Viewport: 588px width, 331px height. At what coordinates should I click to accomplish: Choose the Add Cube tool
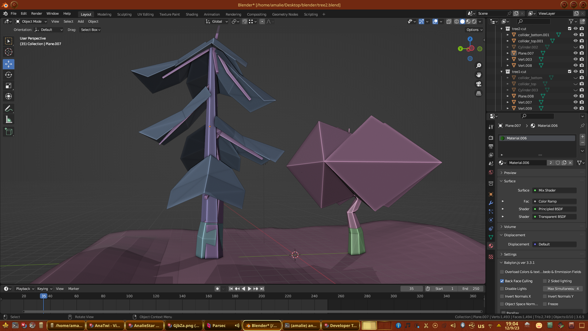click(x=9, y=132)
